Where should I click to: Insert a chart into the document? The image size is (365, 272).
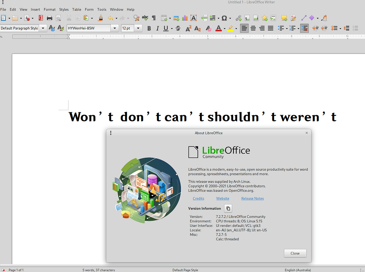click(x=185, y=18)
